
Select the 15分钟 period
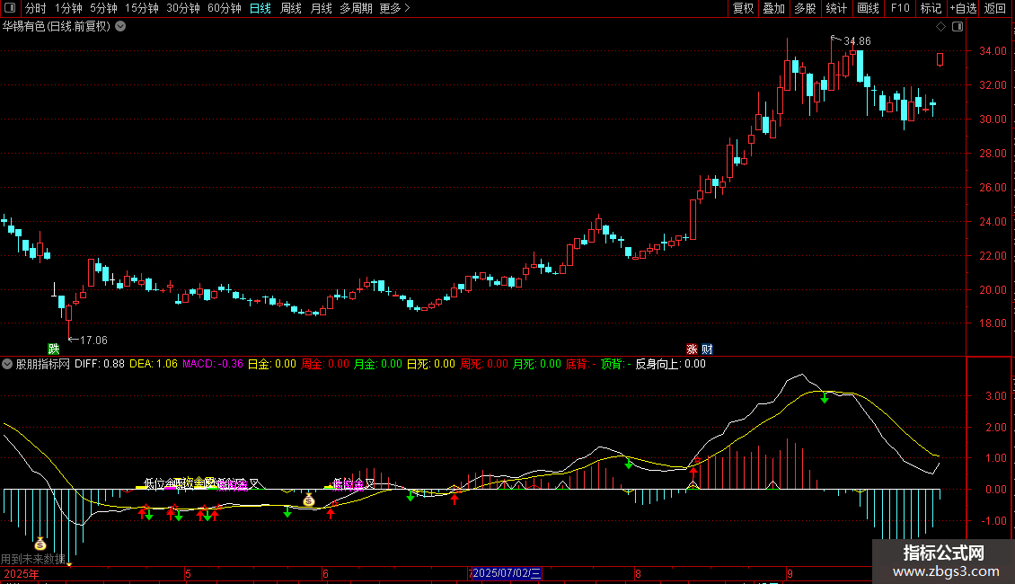(x=142, y=8)
